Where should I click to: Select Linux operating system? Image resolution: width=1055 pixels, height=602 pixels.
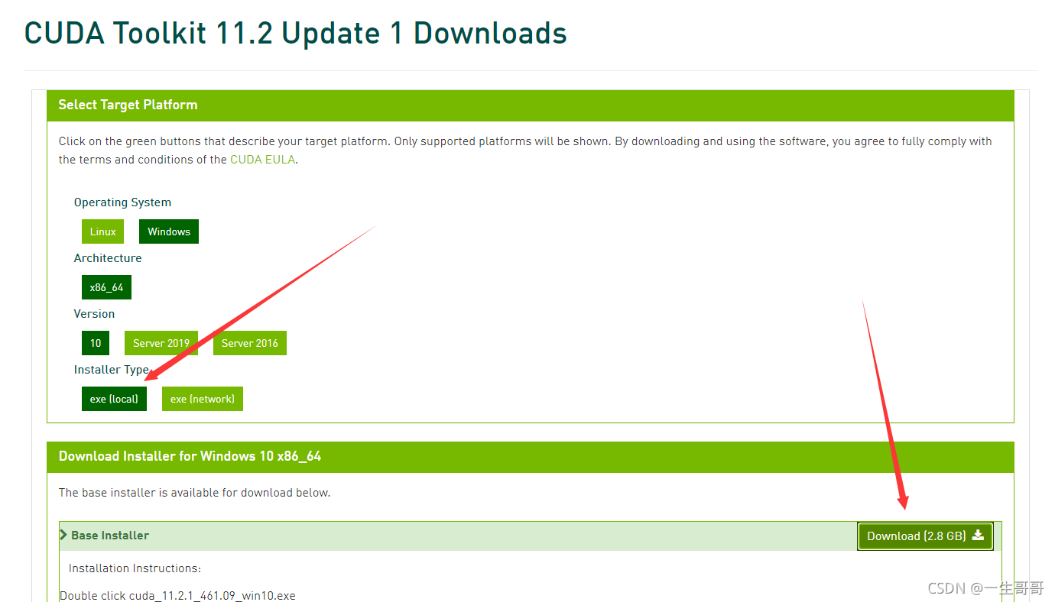[102, 231]
